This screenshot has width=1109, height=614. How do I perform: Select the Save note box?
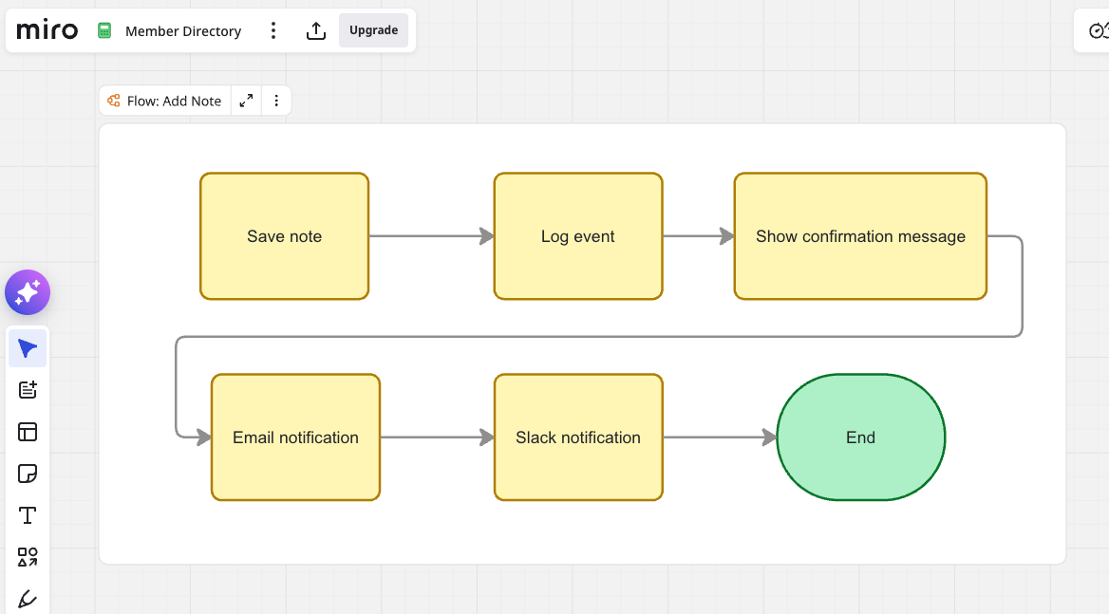(x=284, y=236)
